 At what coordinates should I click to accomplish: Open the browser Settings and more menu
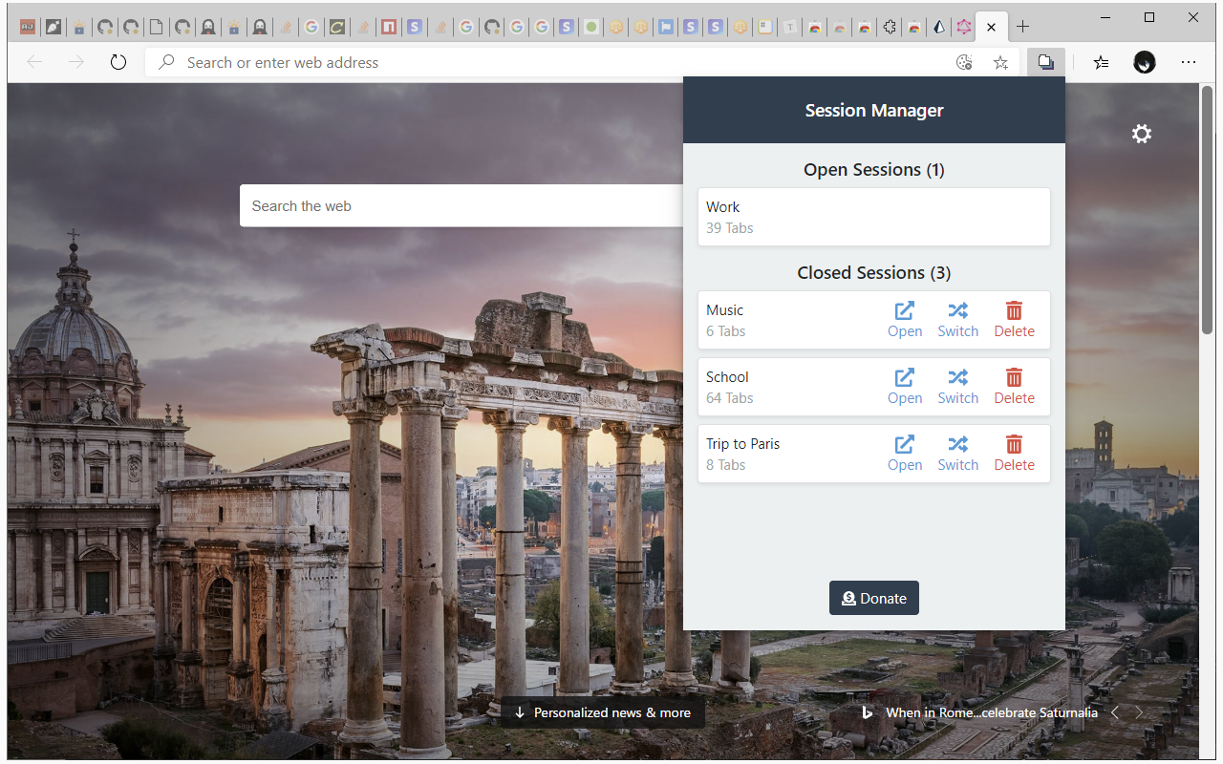(x=1189, y=62)
